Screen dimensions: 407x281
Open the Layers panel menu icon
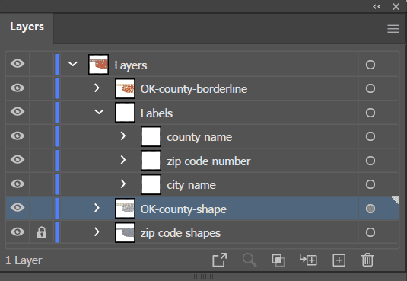coord(393,29)
